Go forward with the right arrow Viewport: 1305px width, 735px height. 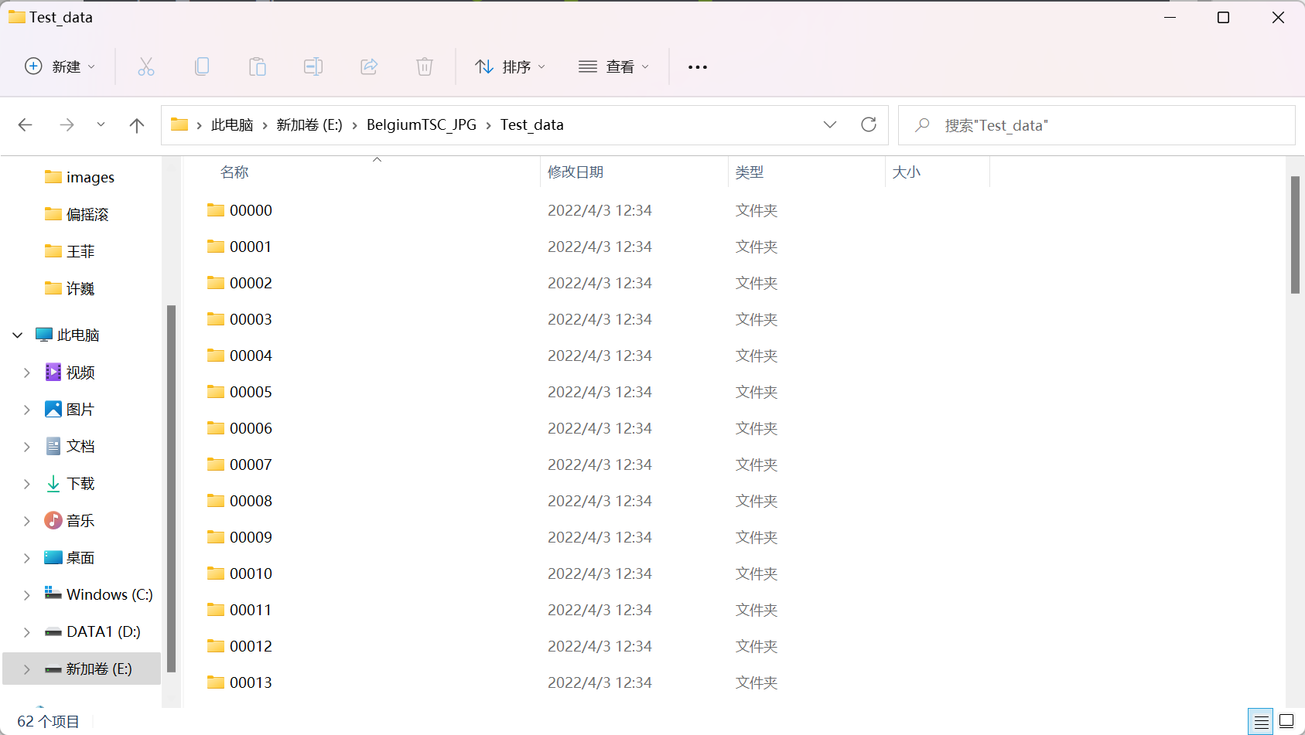pyautogui.click(x=67, y=124)
